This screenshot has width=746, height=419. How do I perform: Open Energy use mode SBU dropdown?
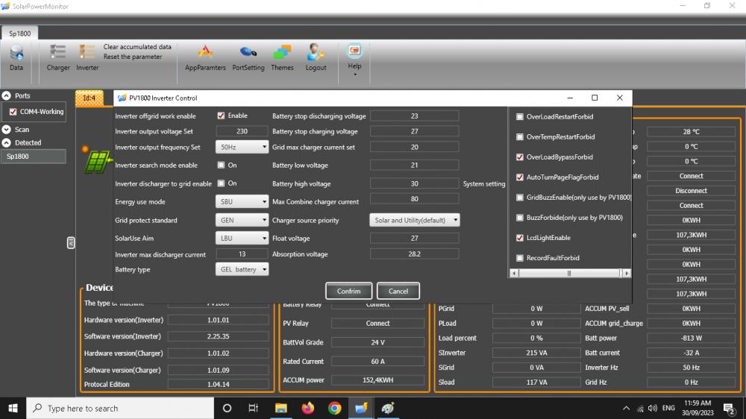[x=242, y=201]
